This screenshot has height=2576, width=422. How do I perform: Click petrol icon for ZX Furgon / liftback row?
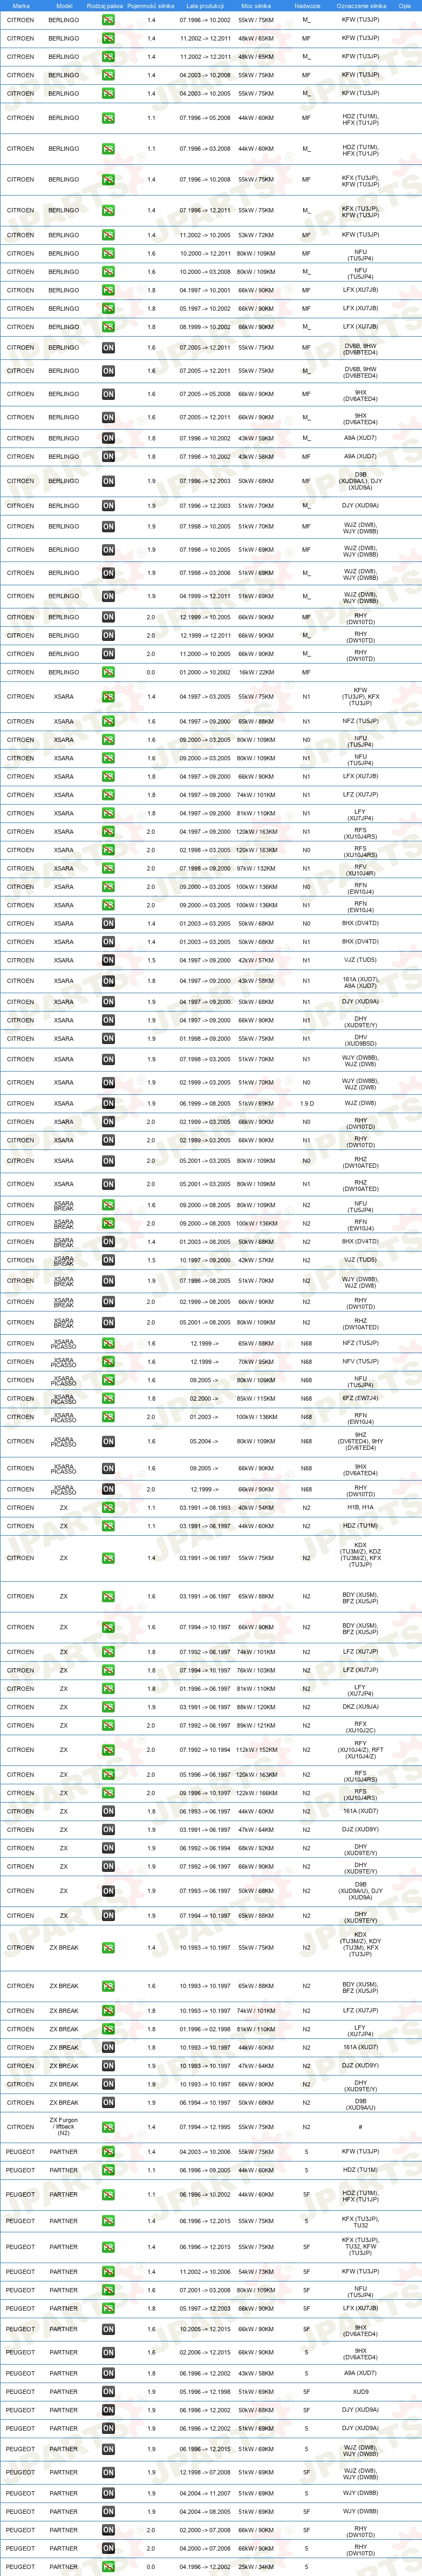coord(108,2127)
